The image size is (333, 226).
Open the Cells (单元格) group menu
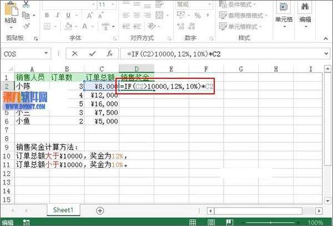[284, 15]
